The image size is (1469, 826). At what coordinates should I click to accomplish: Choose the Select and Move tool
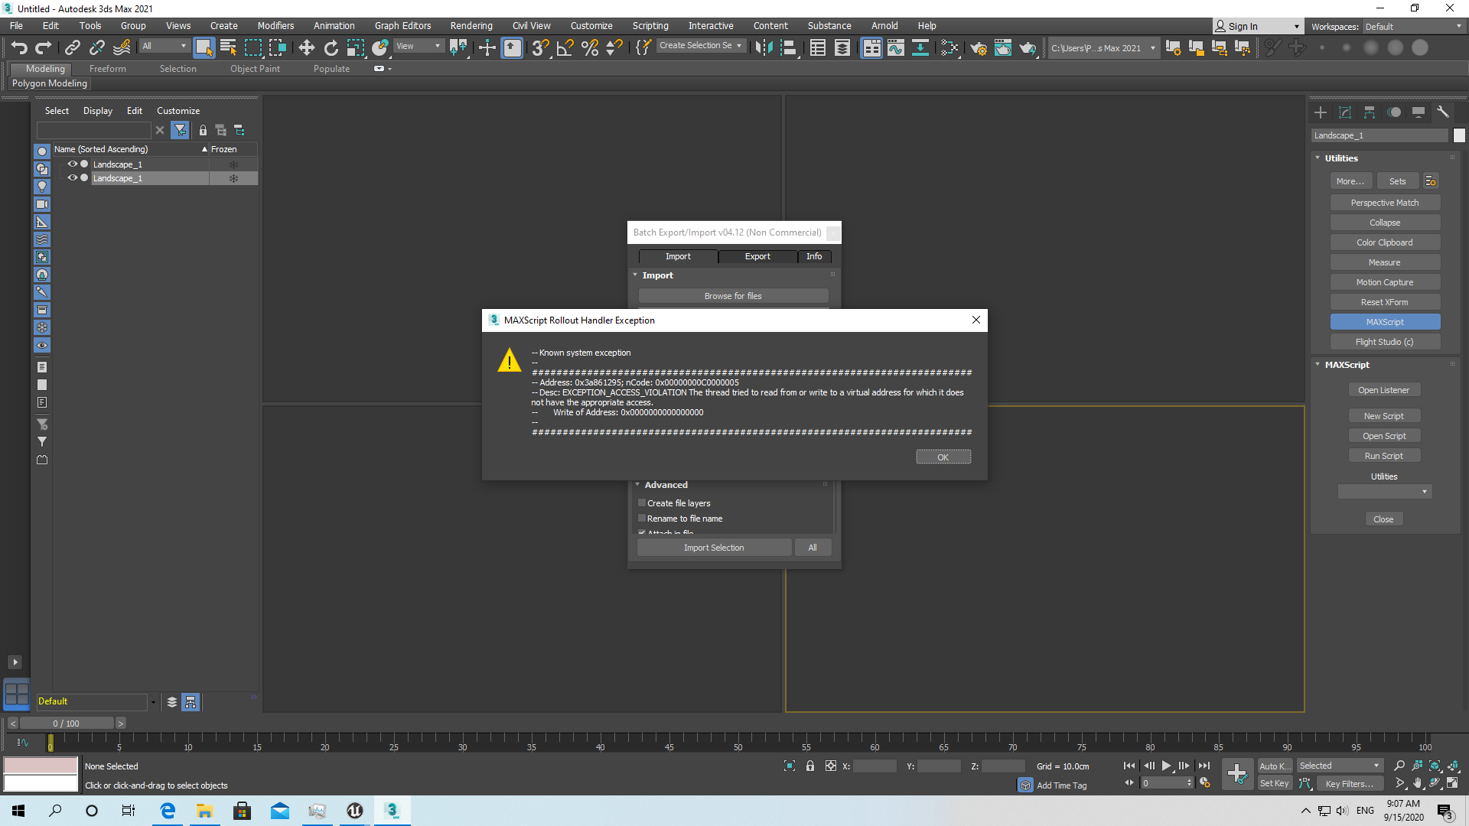307,47
